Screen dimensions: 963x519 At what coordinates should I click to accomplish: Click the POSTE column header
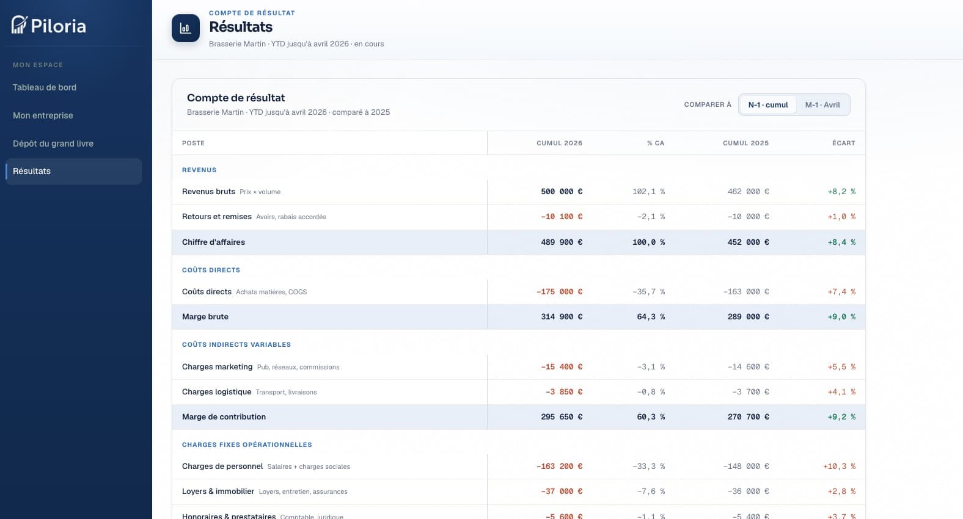(193, 143)
